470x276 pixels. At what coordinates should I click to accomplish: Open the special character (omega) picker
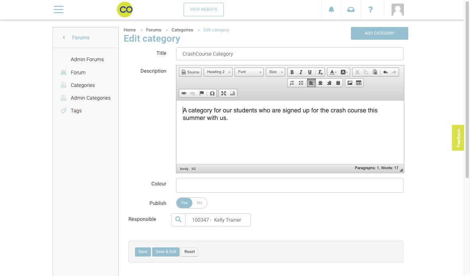(x=212, y=94)
